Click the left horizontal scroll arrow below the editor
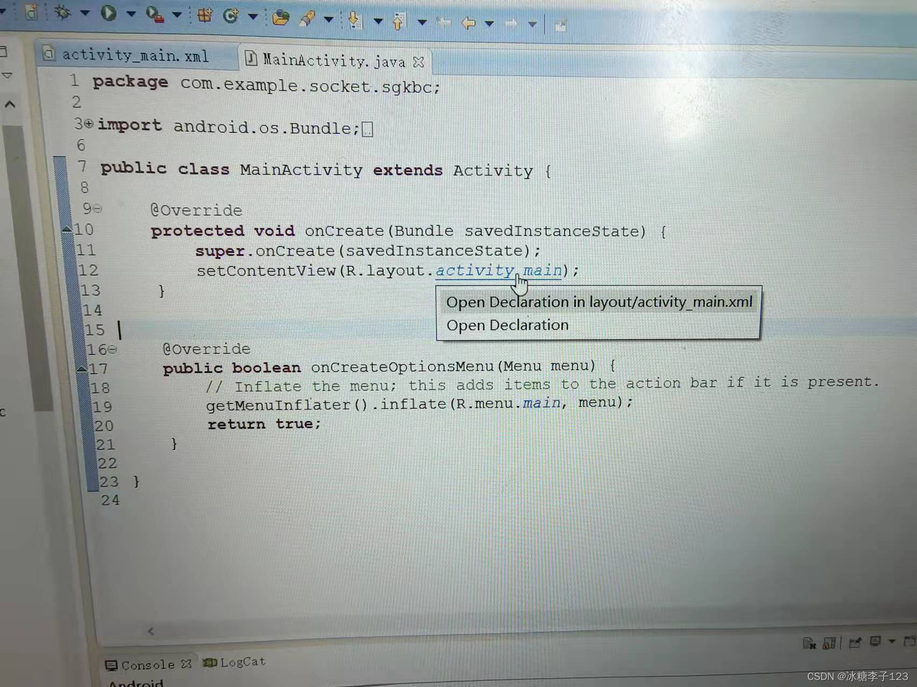This screenshot has width=917, height=687. pyautogui.click(x=151, y=631)
